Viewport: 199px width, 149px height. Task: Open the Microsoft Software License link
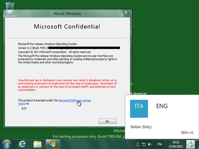[x=75, y=100]
